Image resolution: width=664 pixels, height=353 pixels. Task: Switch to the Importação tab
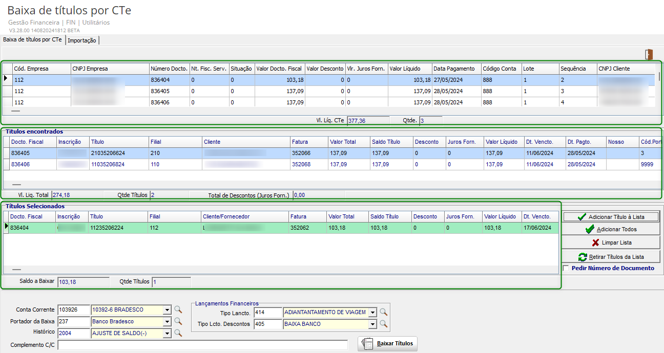82,40
